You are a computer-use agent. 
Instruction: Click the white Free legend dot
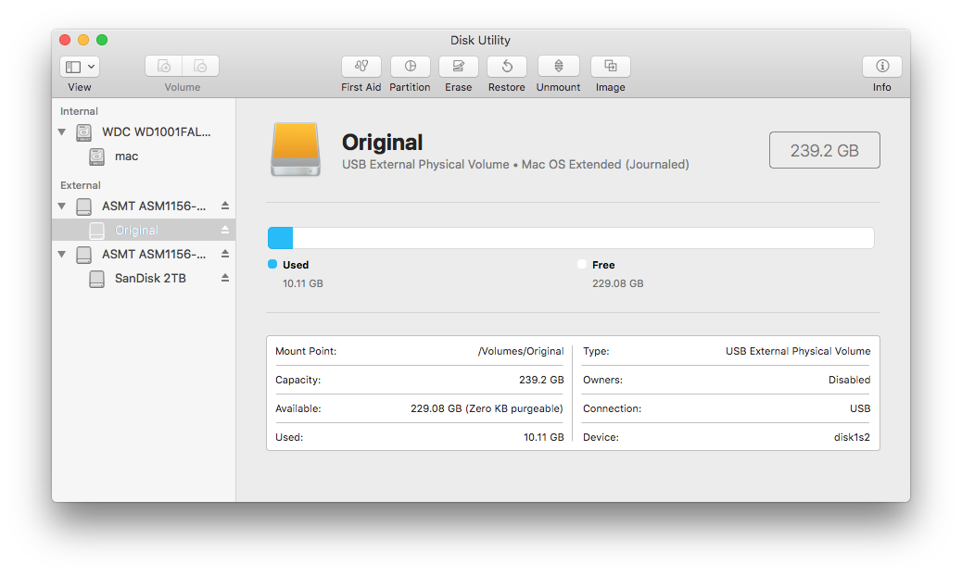pos(582,264)
